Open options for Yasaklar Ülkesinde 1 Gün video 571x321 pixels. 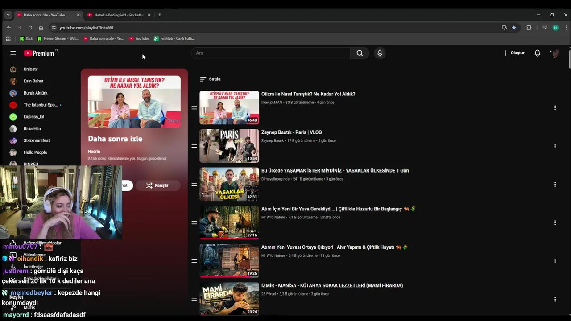point(555,185)
